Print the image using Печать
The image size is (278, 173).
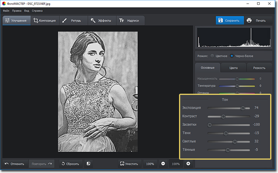pos(257,20)
